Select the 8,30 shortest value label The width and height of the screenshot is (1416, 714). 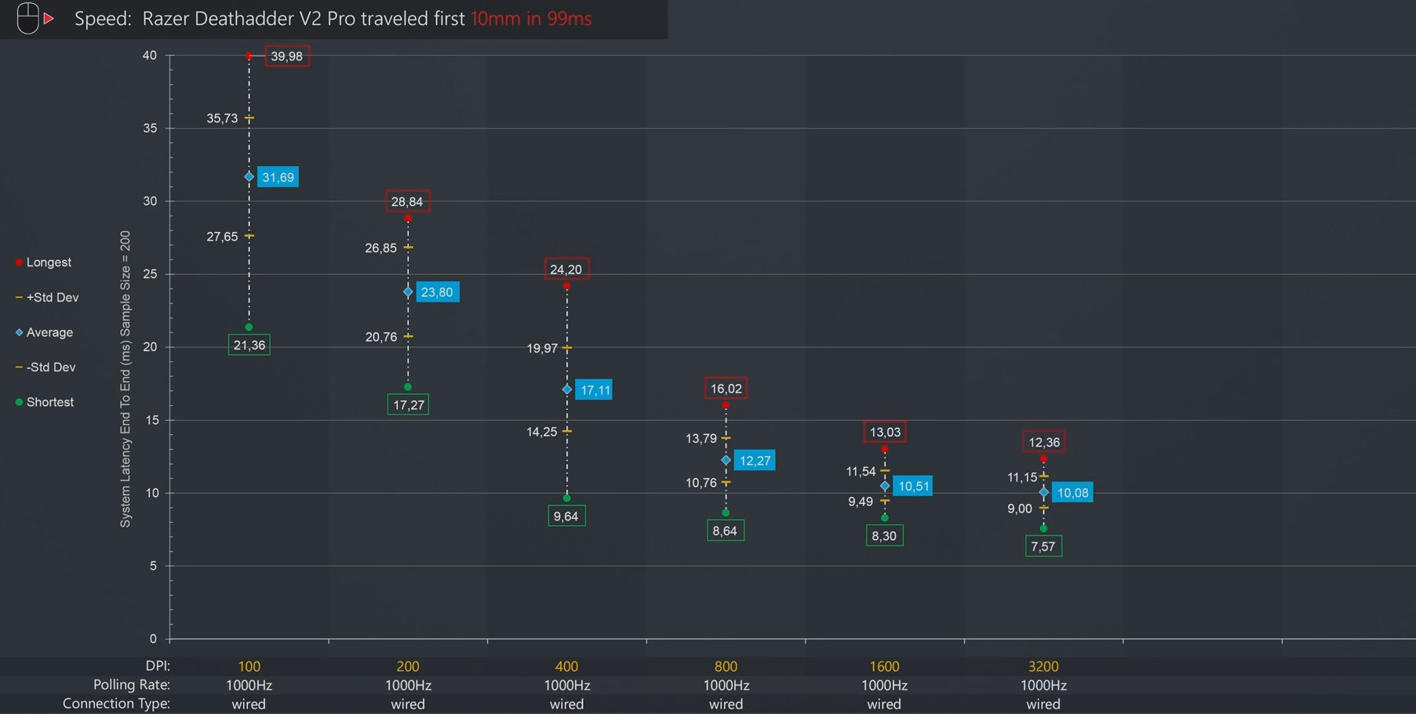point(884,536)
